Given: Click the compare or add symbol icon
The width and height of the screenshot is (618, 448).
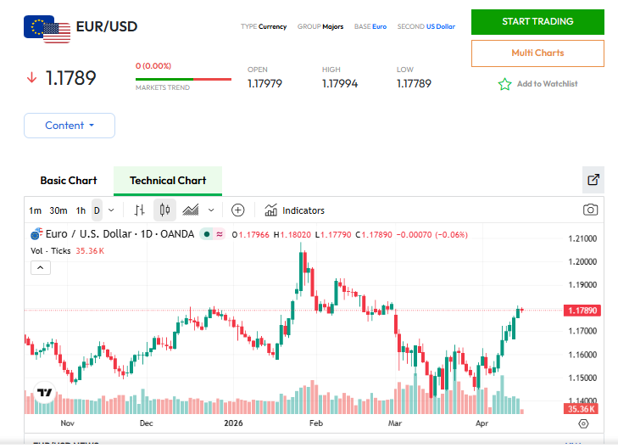Looking at the screenshot, I should (x=238, y=210).
